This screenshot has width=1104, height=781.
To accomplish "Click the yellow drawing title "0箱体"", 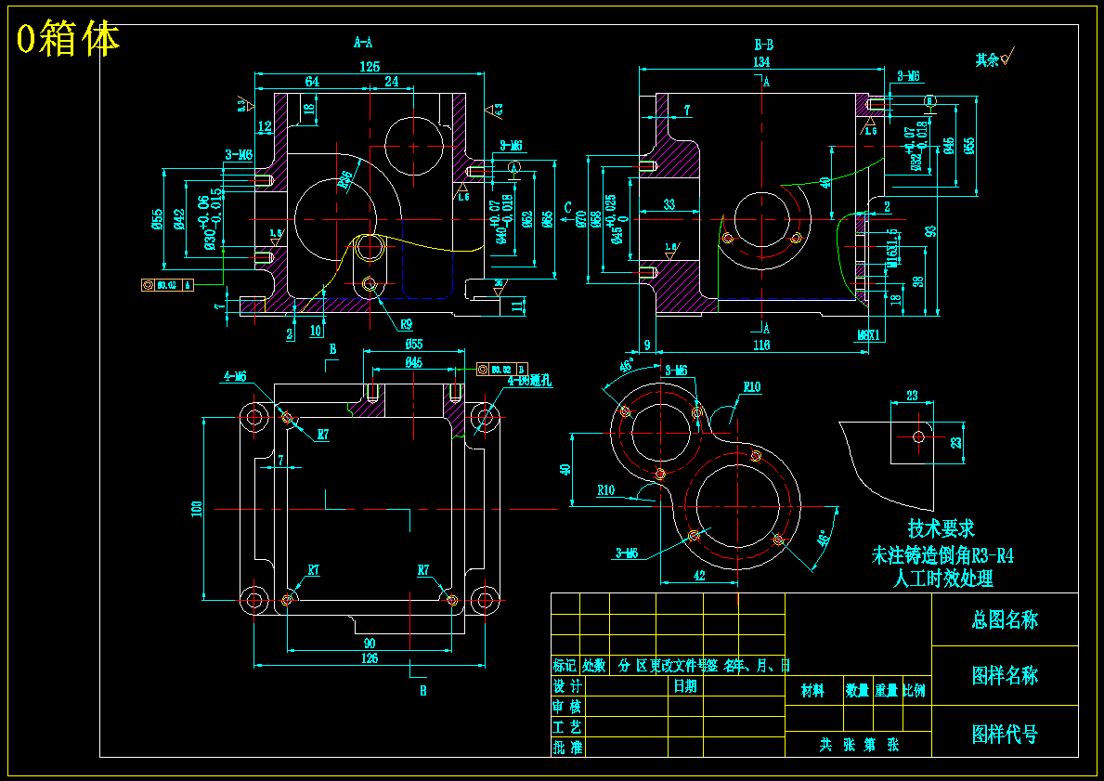I will (68, 39).
